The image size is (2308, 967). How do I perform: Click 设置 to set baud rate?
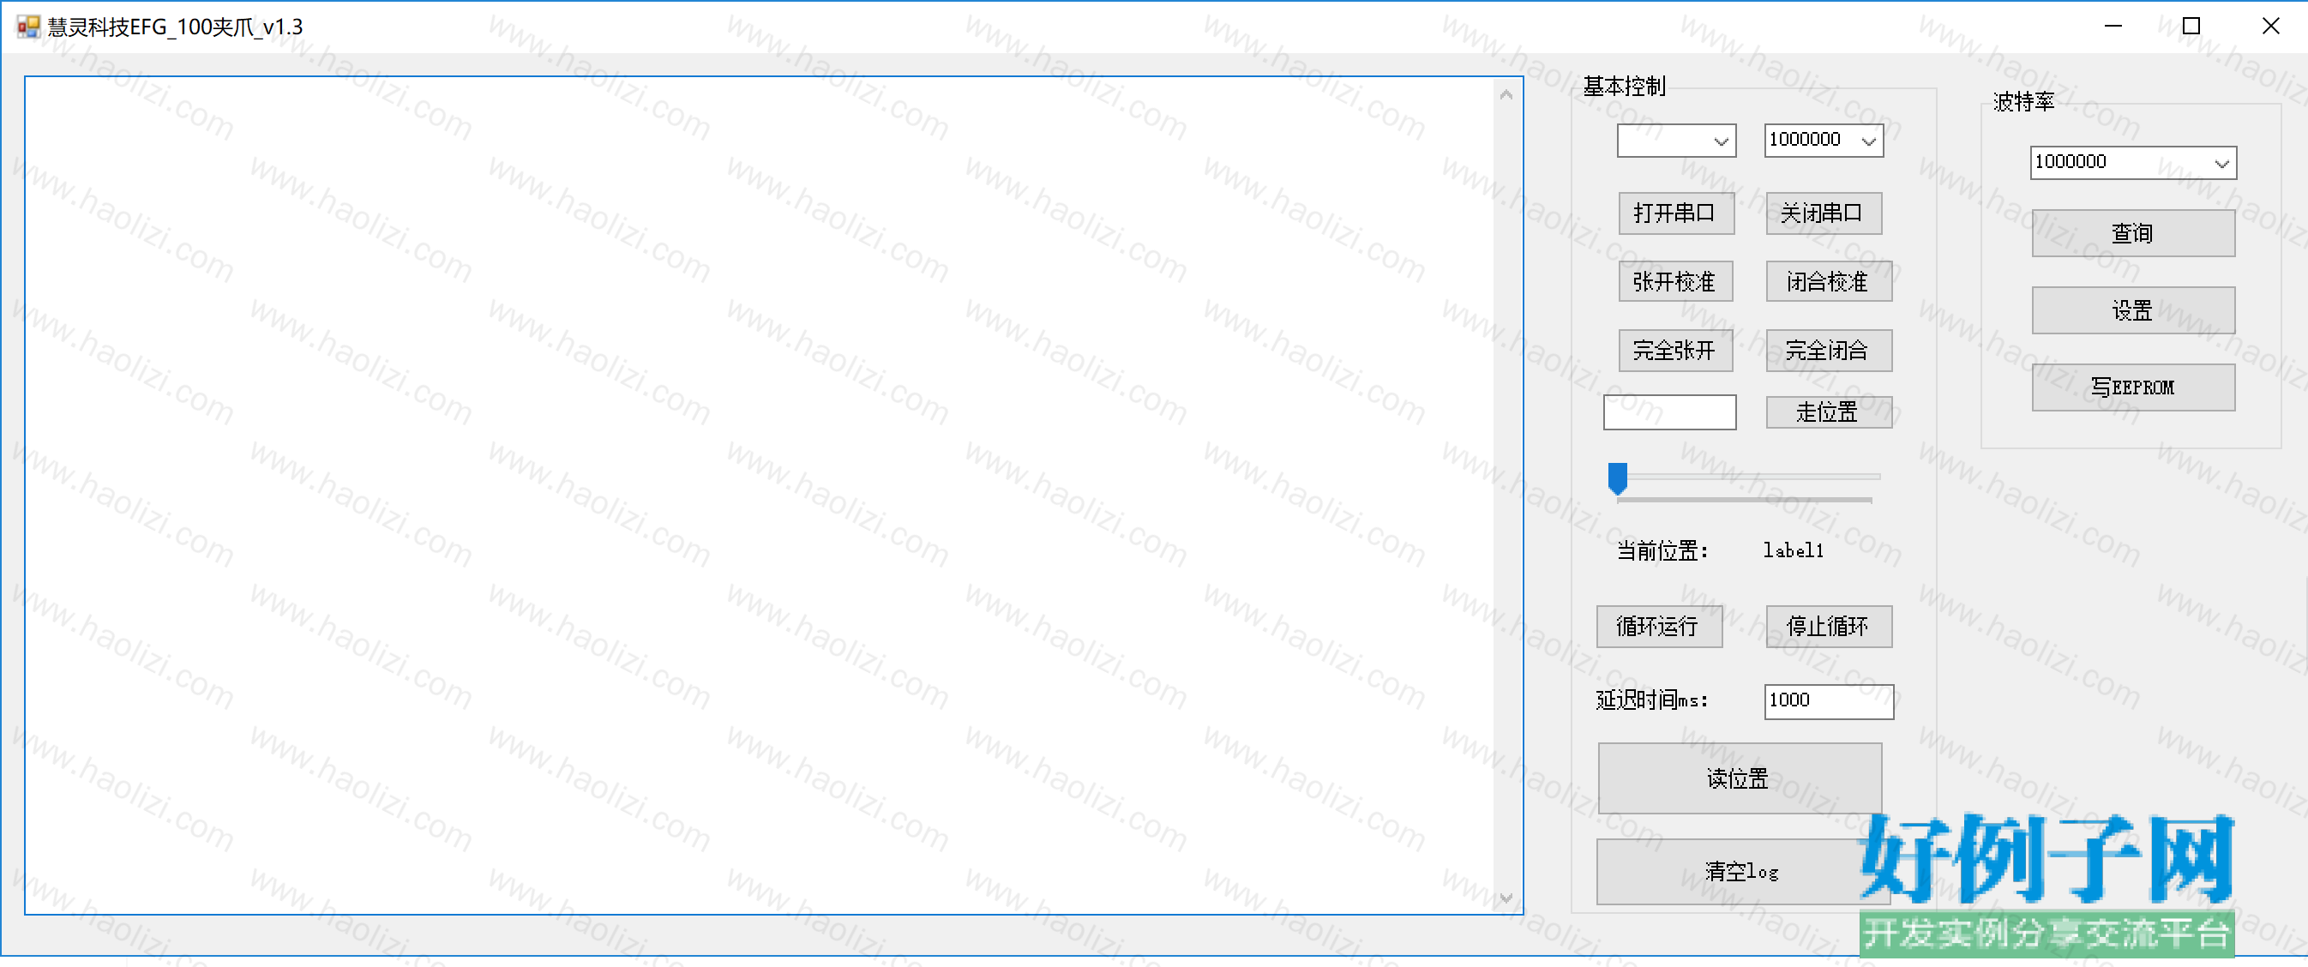[x=2132, y=311]
